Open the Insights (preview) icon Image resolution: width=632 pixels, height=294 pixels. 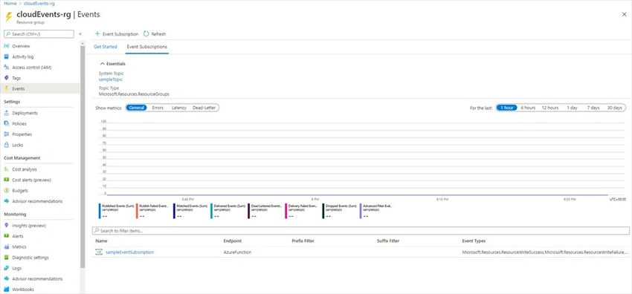(7, 226)
